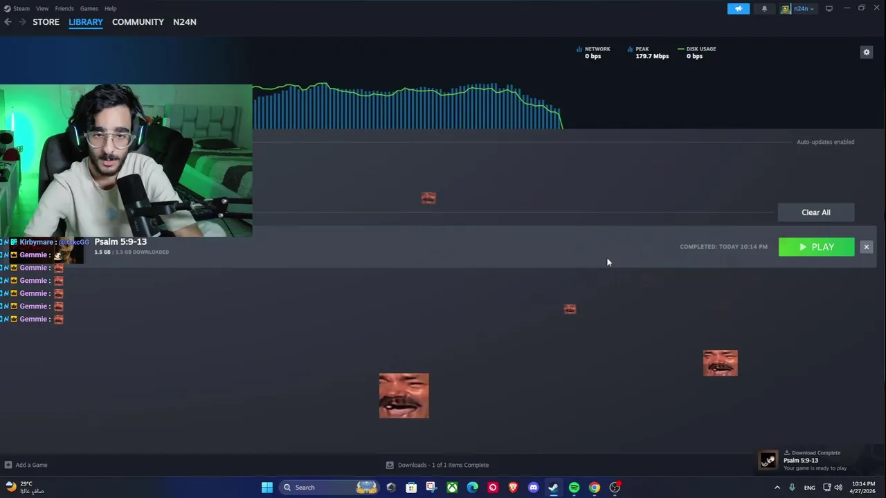The image size is (886, 498).
Task: Click the Clear All button
Action: (816, 212)
